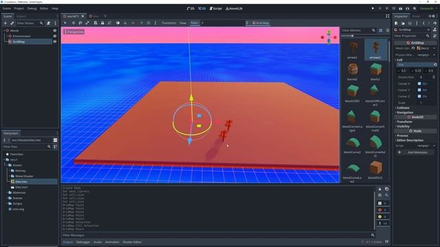Select the Rotate Mode tool
The height and width of the screenshot is (247, 440).
(80, 23)
